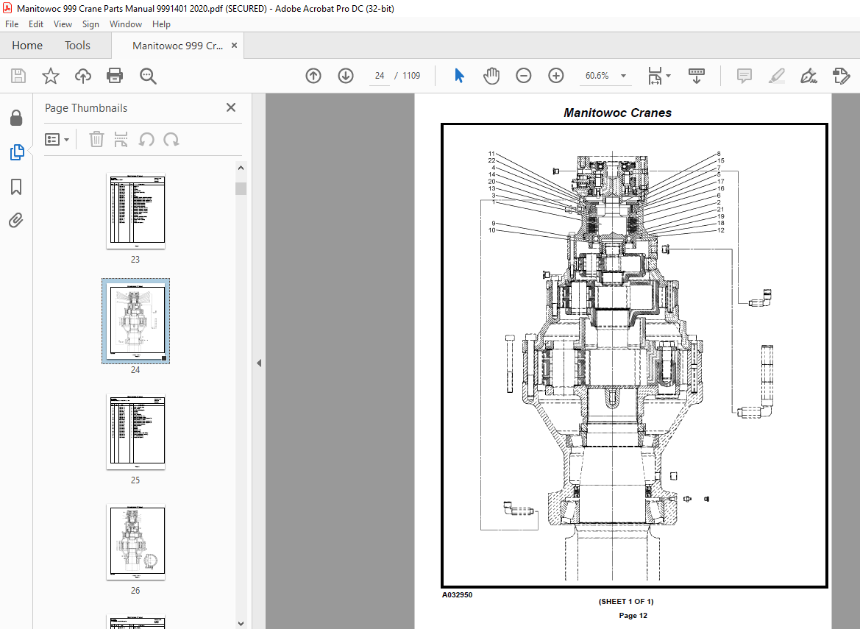Open the zoom level dropdown arrow

click(x=624, y=76)
